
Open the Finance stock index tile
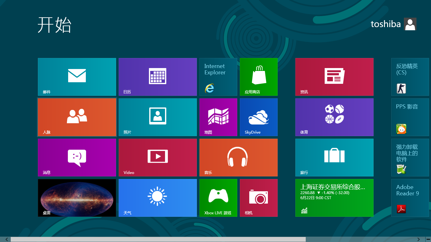(334, 198)
